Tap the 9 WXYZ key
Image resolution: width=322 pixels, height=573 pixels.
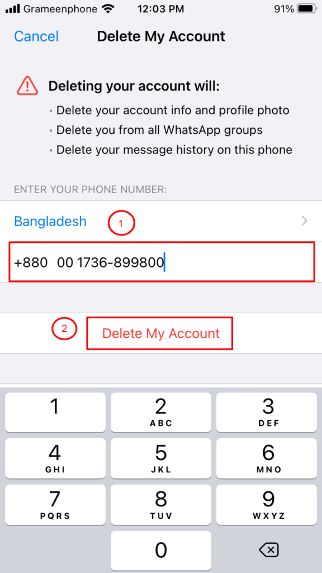pos(267,505)
